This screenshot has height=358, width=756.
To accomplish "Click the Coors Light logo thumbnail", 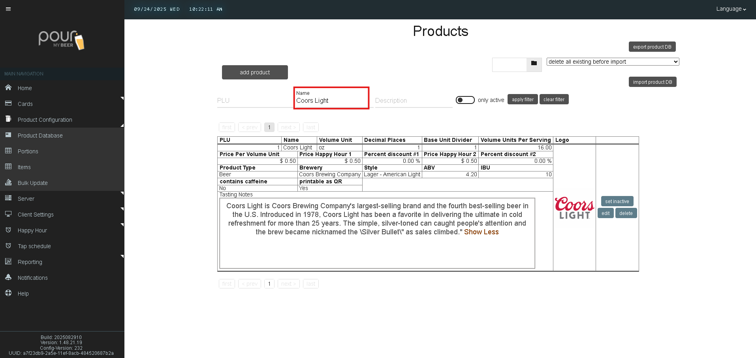I will [x=574, y=208].
